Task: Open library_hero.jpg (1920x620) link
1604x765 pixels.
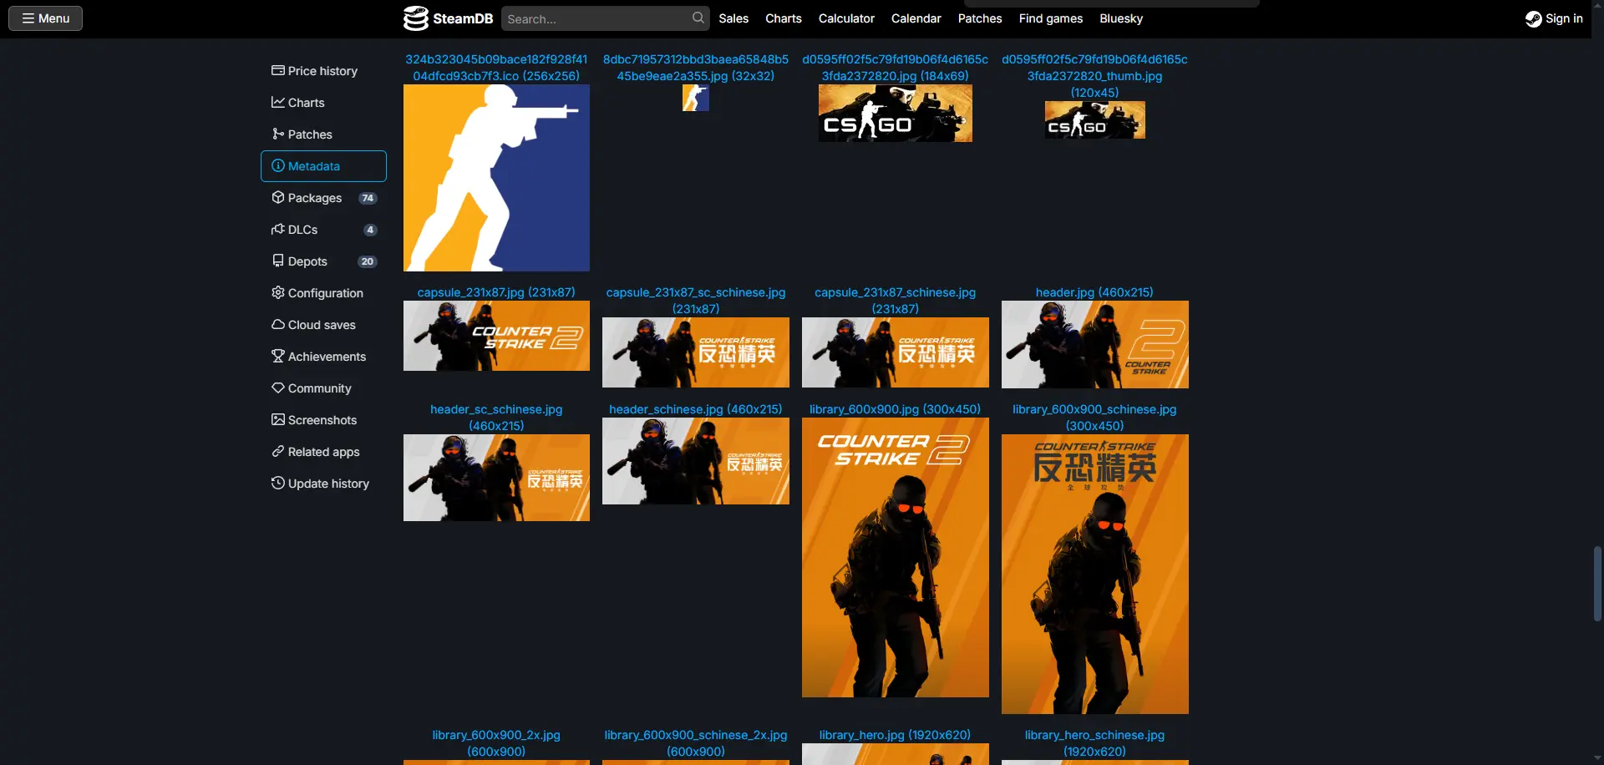Action: pos(895,735)
